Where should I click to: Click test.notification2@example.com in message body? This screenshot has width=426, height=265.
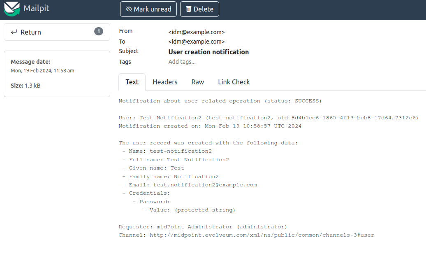(x=205, y=185)
